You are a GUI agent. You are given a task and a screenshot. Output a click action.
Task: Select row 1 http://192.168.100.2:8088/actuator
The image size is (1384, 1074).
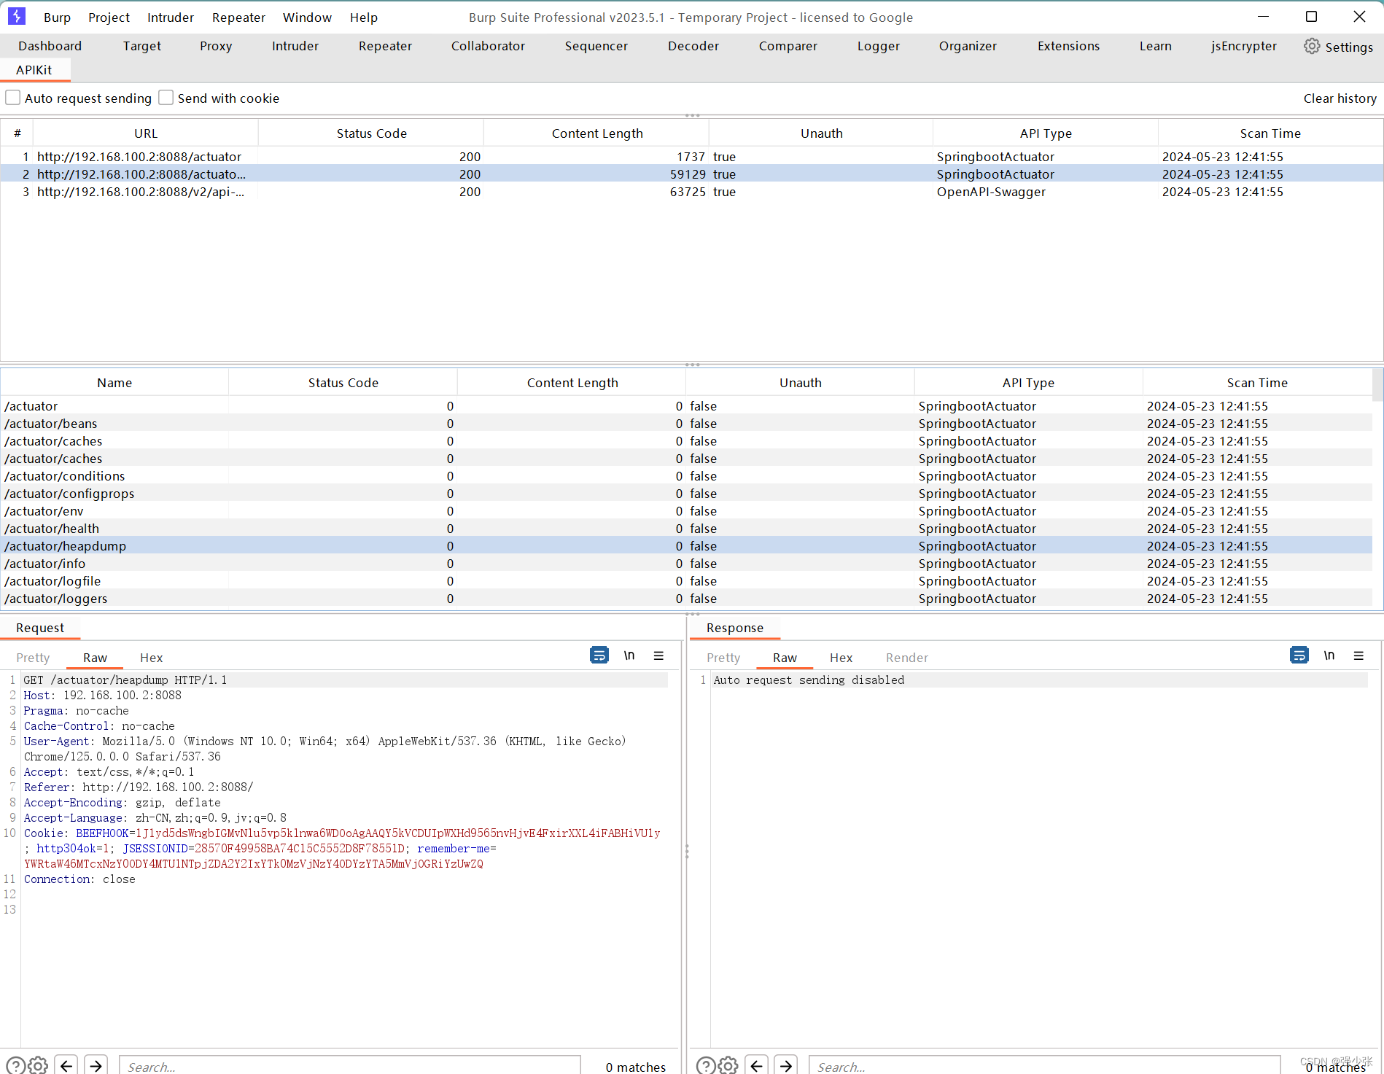click(x=691, y=157)
